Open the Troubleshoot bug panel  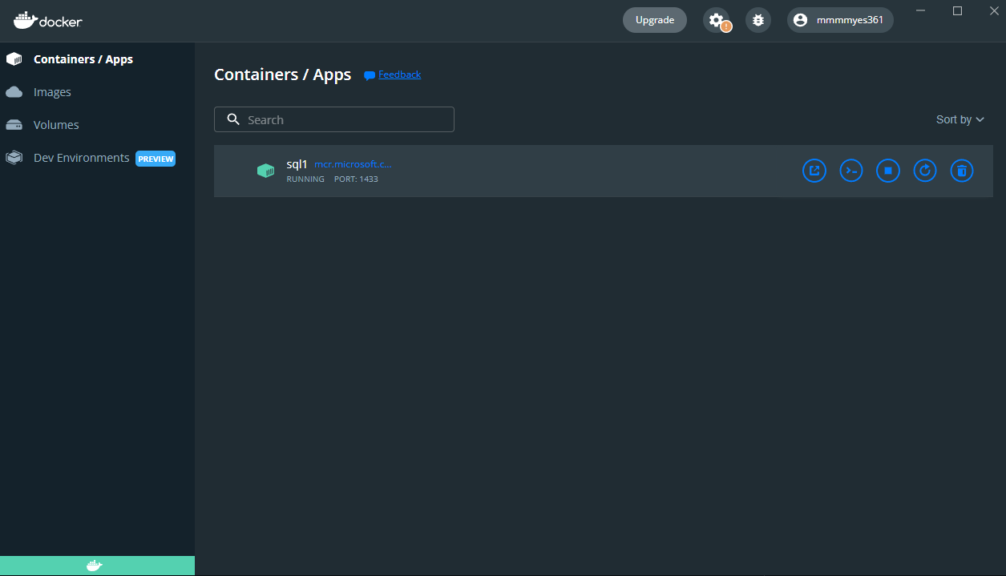(x=758, y=19)
